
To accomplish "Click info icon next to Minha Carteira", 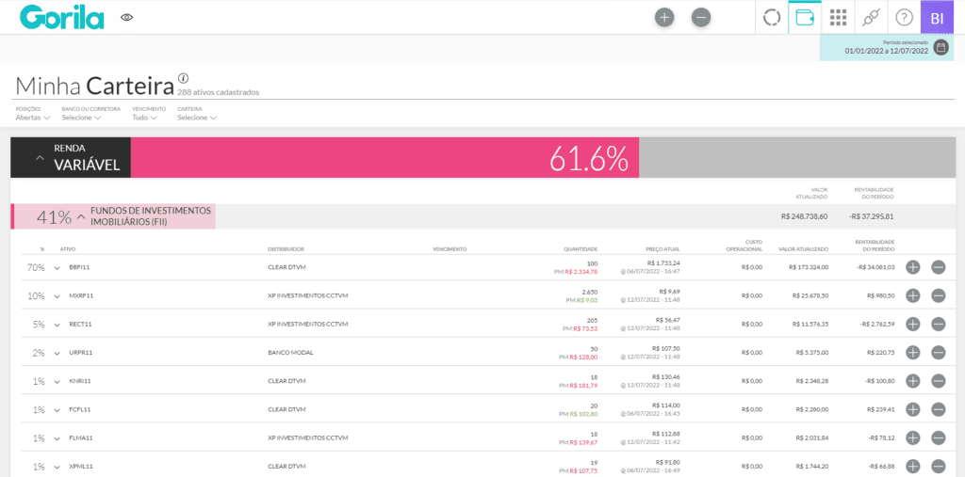I will (184, 78).
